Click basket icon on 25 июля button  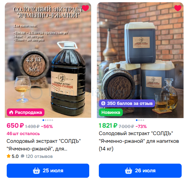click(36, 171)
